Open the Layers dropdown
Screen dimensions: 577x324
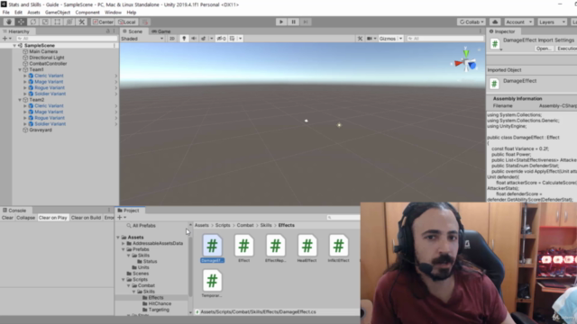click(x=552, y=22)
